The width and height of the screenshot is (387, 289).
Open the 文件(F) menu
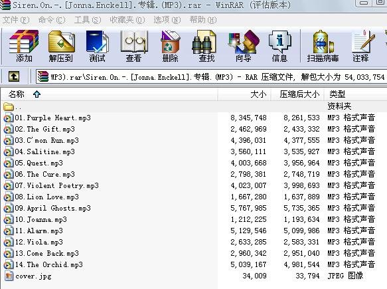(x=16, y=20)
